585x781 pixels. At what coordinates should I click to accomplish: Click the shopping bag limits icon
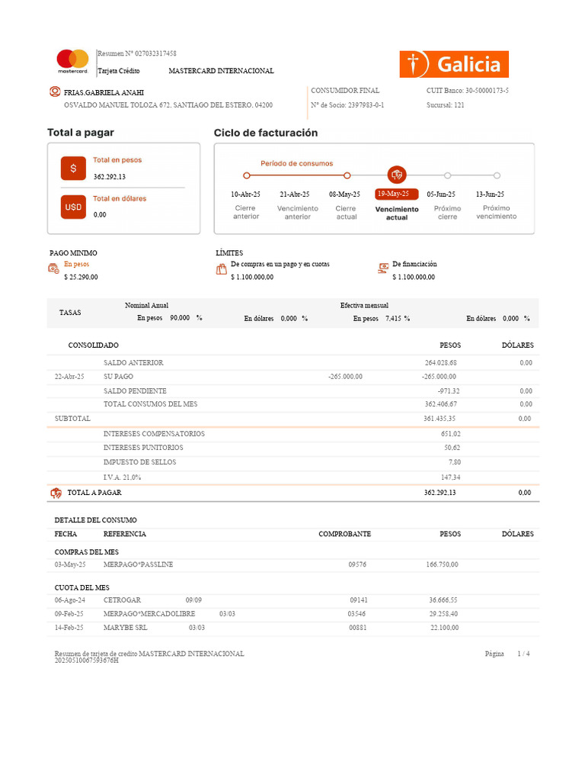pyautogui.click(x=222, y=269)
